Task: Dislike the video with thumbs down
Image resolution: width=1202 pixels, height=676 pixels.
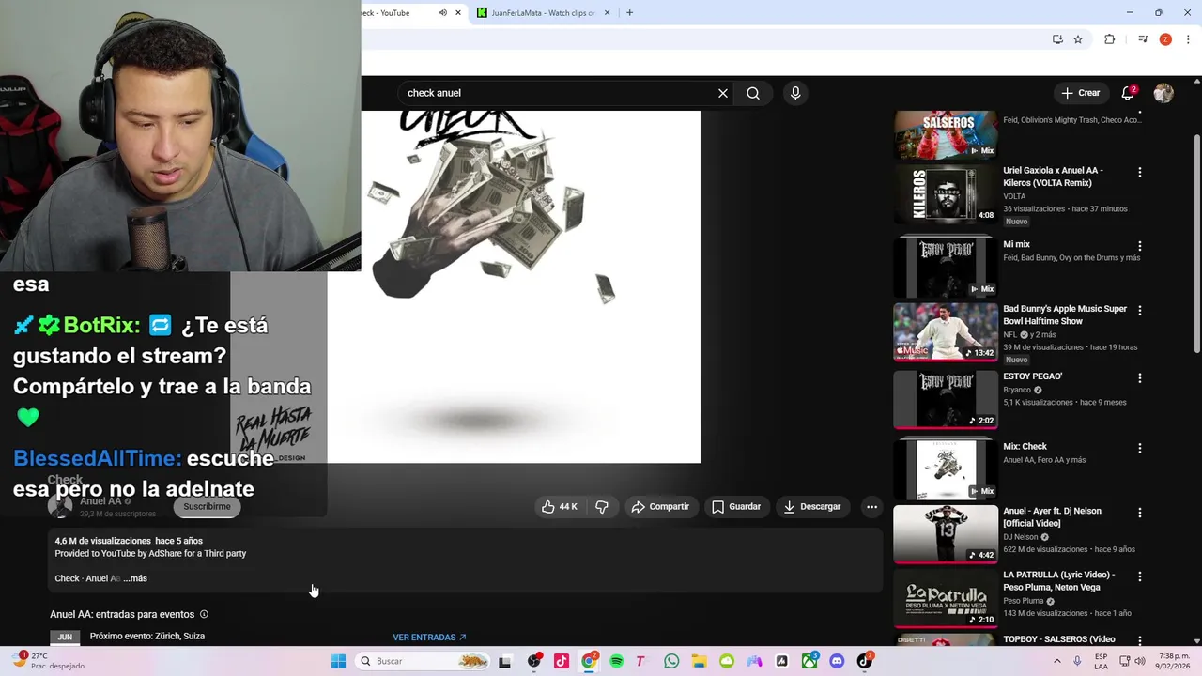Action: 602,507
